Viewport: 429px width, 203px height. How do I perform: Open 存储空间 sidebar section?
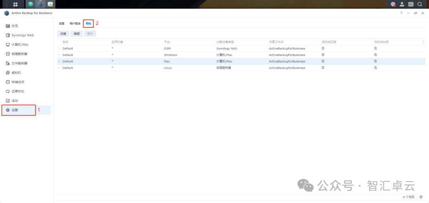pyautogui.click(x=27, y=82)
